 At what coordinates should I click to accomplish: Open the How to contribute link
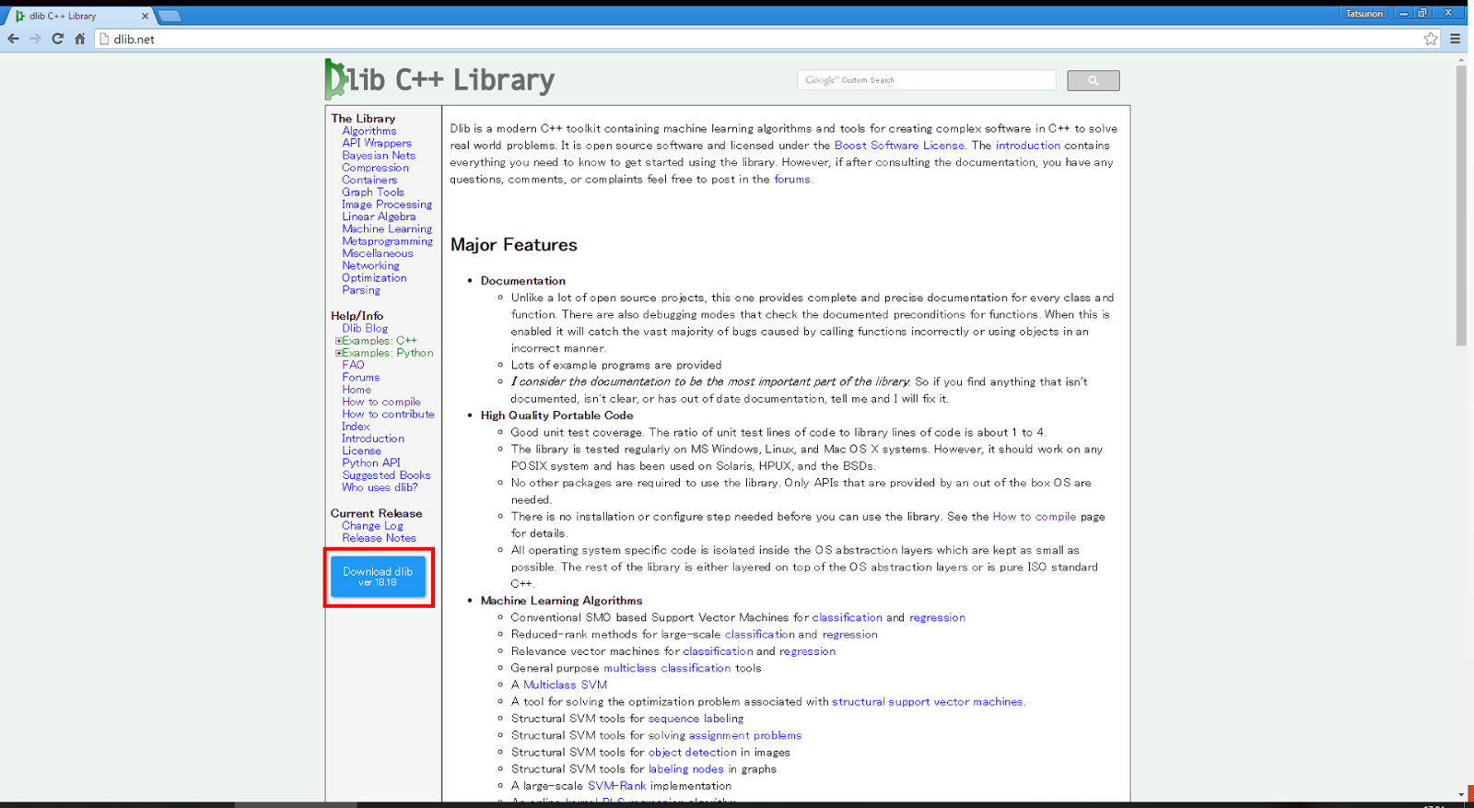tap(388, 414)
